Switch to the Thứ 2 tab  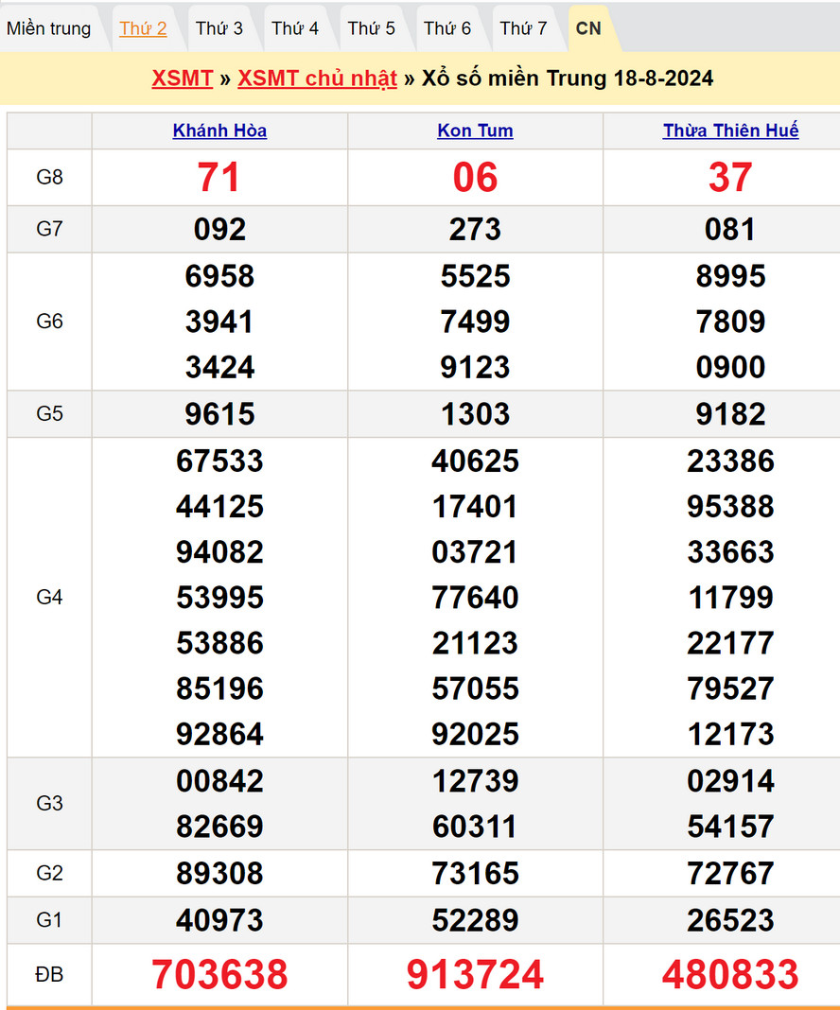pos(143,28)
